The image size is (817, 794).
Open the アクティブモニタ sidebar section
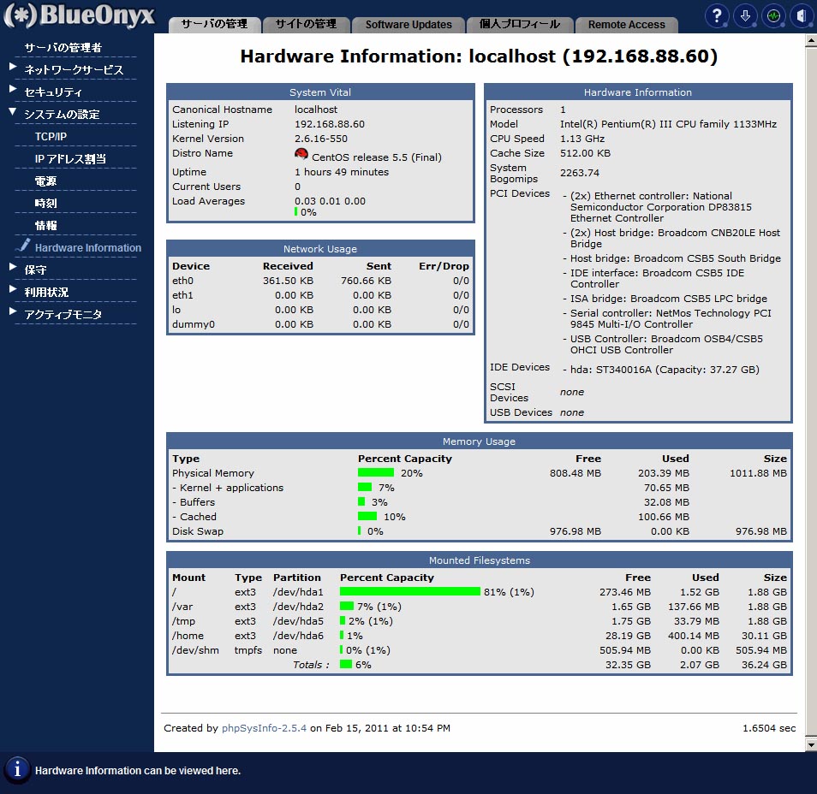63,315
